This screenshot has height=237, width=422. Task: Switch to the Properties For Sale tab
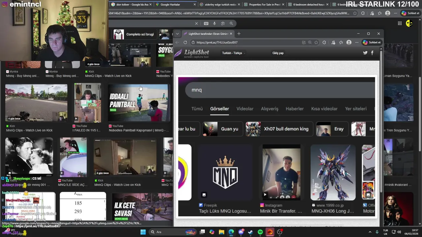264,5
